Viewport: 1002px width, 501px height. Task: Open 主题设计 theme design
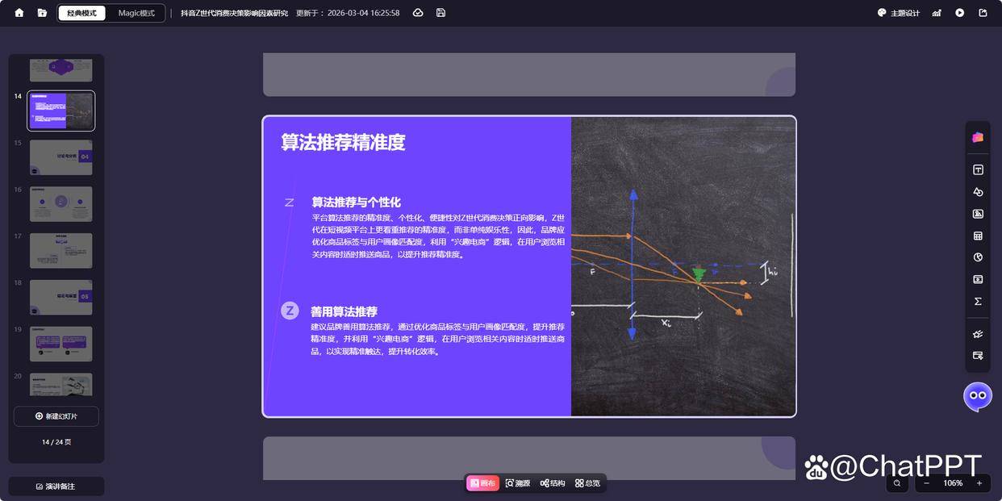pos(899,13)
